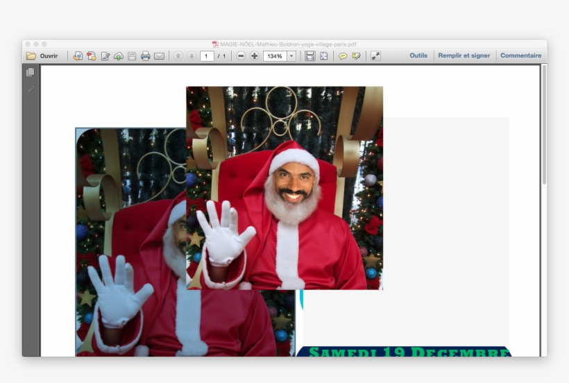This screenshot has height=383, width=569.
Task: Click the cloud upload icon
Action: click(x=119, y=56)
